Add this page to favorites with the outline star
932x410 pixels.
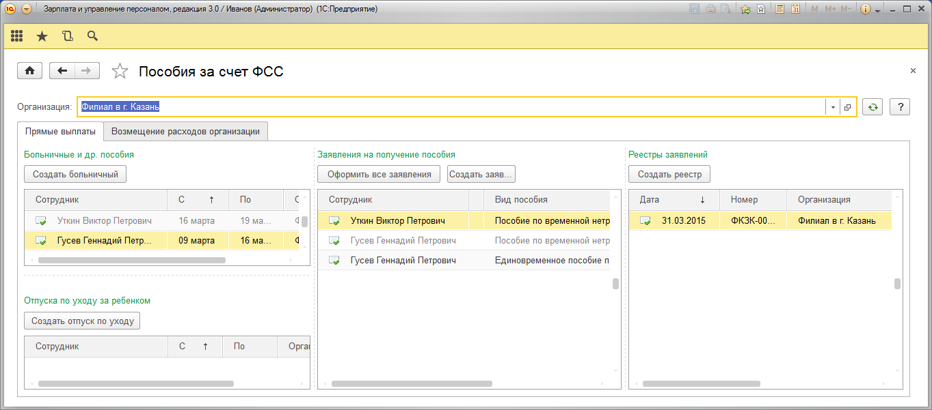pos(120,71)
